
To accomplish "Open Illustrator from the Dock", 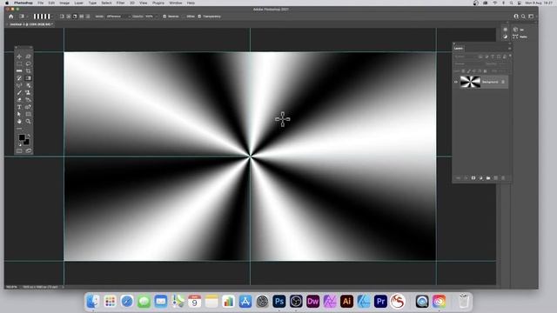I will coord(346,302).
